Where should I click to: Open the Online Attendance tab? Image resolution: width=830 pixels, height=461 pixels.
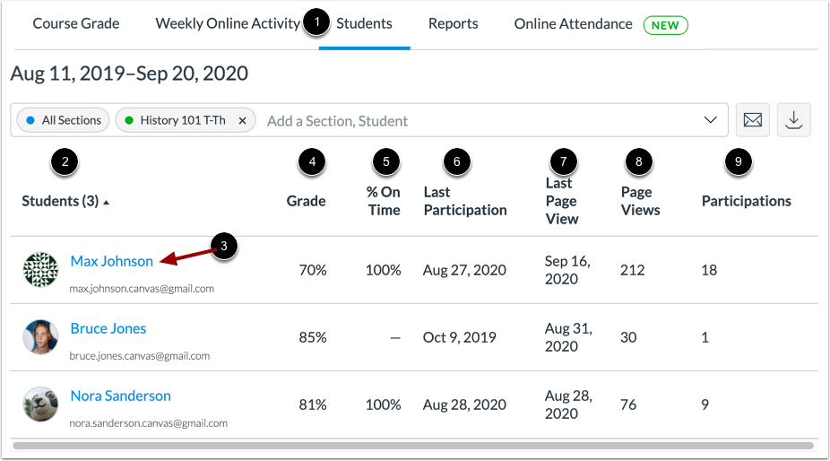pyautogui.click(x=574, y=24)
